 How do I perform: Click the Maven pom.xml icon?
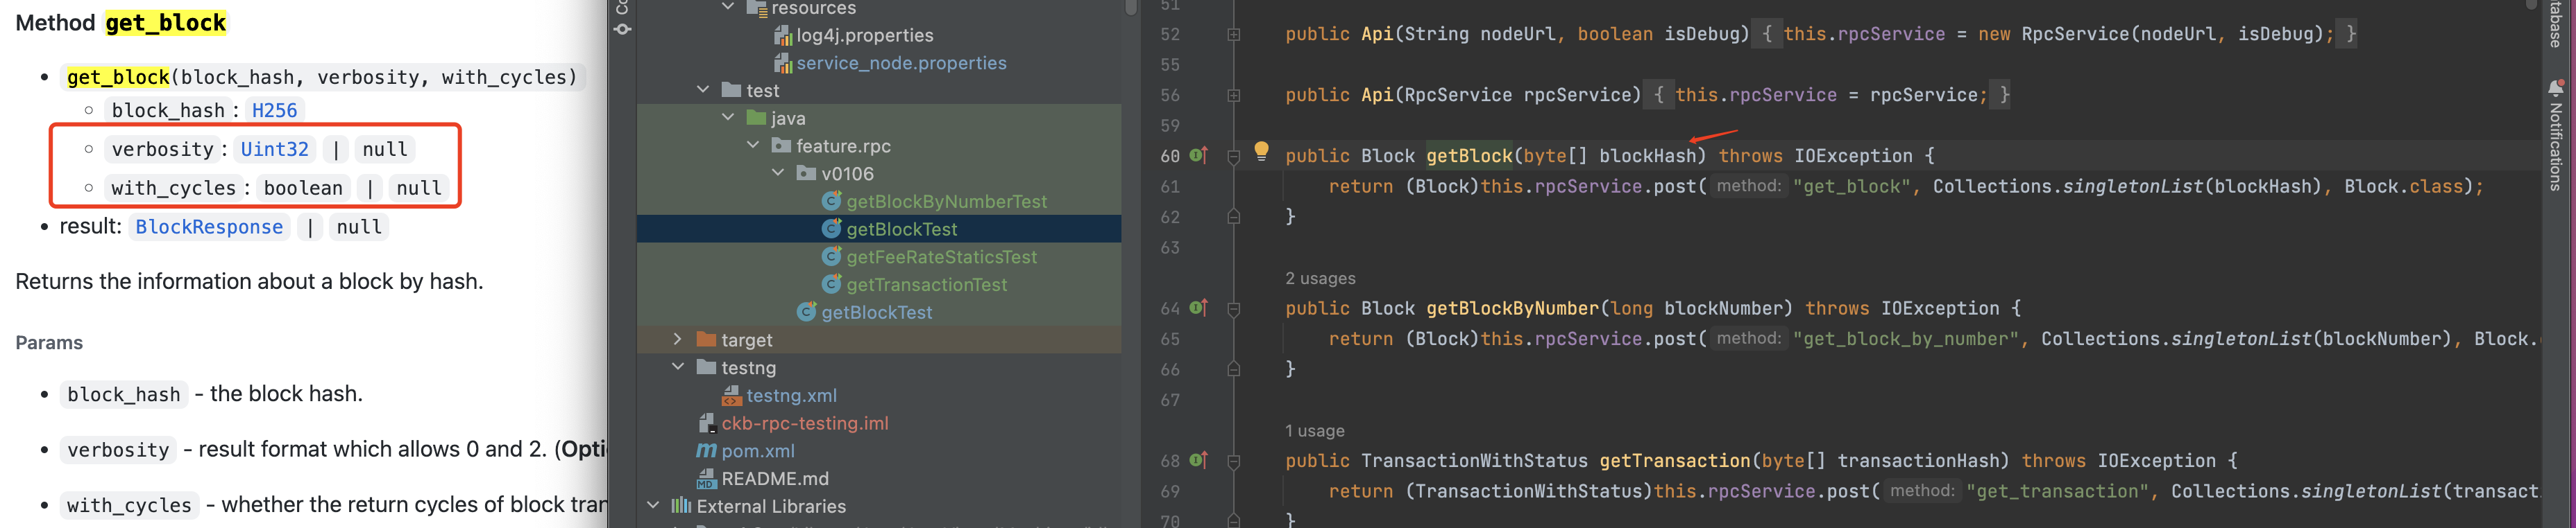tap(707, 451)
